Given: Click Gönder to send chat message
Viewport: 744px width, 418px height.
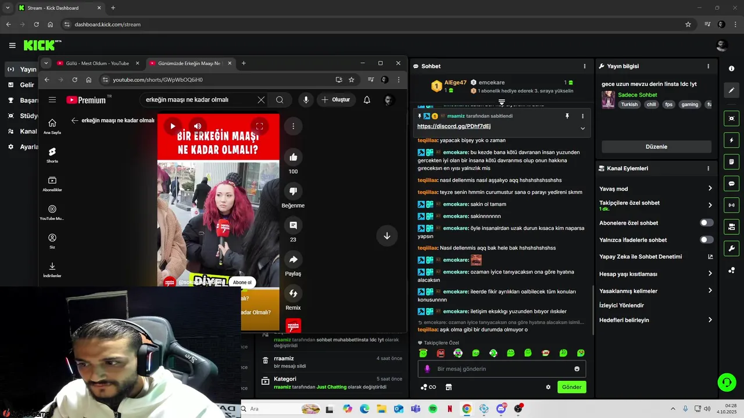Looking at the screenshot, I should click(572, 387).
